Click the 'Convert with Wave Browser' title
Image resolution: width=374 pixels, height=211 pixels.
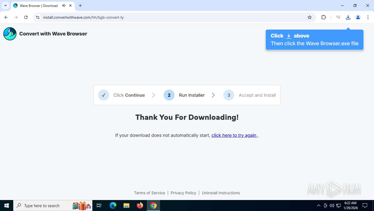(53, 34)
